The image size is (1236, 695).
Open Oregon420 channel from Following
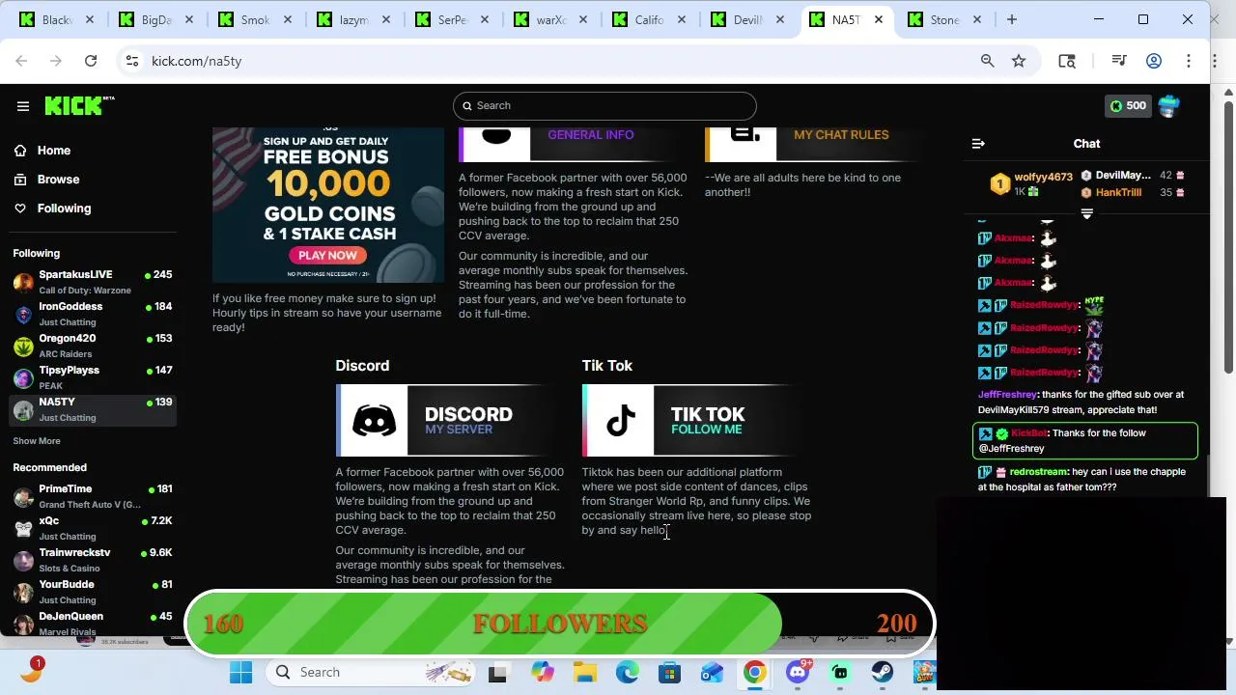click(x=93, y=346)
